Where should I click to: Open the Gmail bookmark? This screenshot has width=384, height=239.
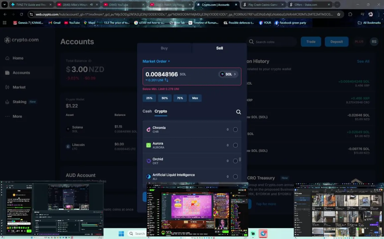tap(54, 23)
